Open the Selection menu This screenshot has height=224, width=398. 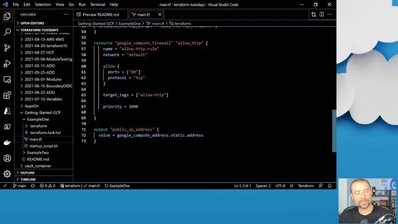[43, 4]
